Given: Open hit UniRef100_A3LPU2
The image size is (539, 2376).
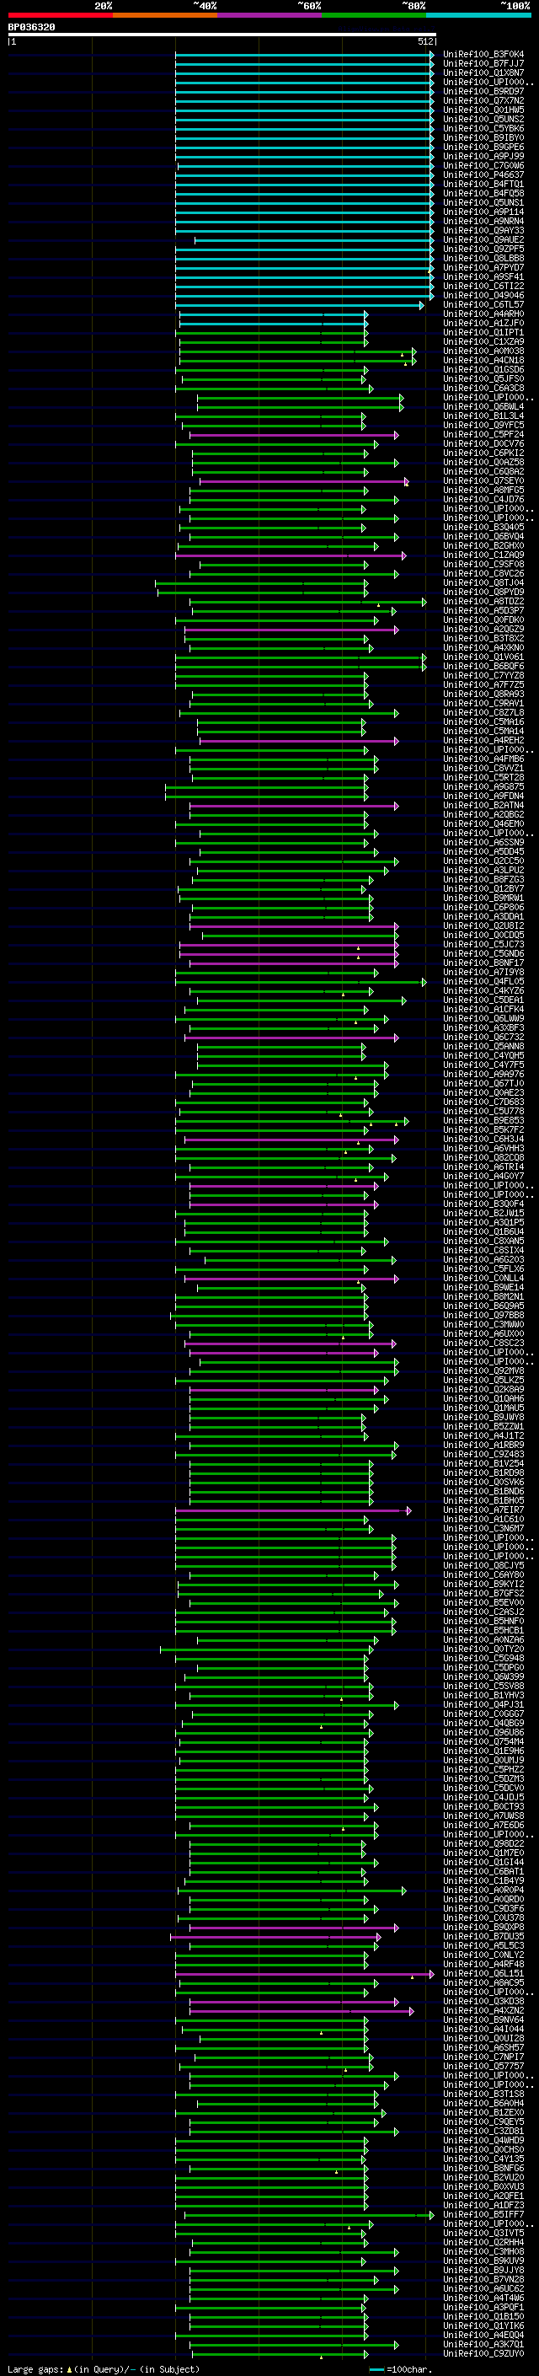Looking at the screenshot, I should [x=483, y=870].
